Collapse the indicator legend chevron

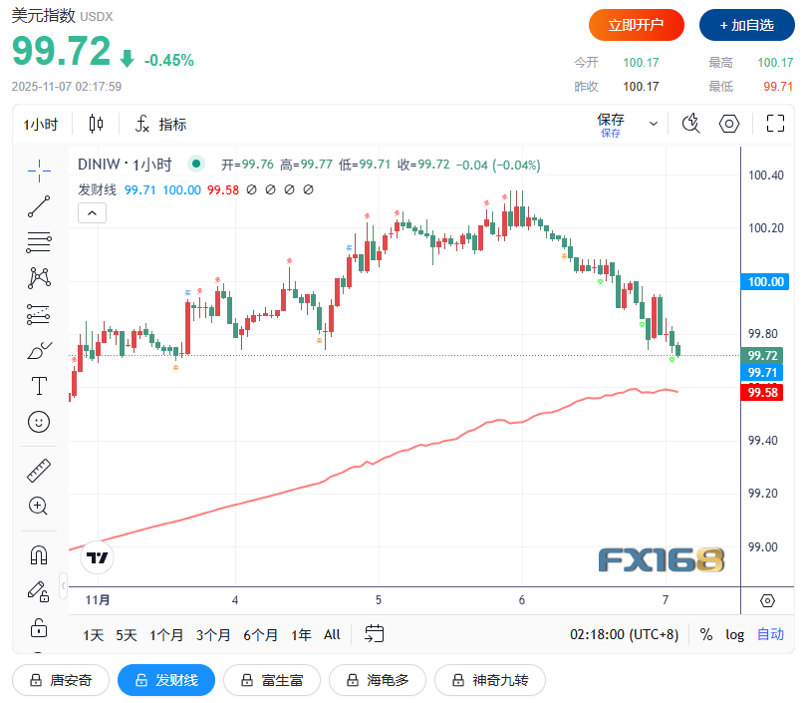(92, 212)
